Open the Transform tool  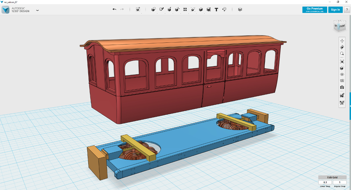138,9
